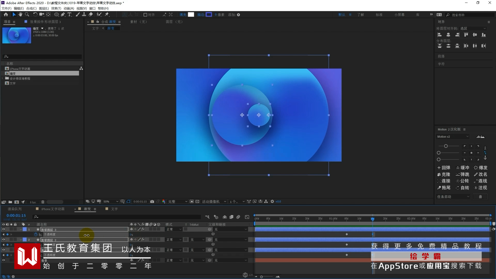This screenshot has height=279, width=496.
Task: Open the 50% magnification dropdown
Action: tap(111, 202)
